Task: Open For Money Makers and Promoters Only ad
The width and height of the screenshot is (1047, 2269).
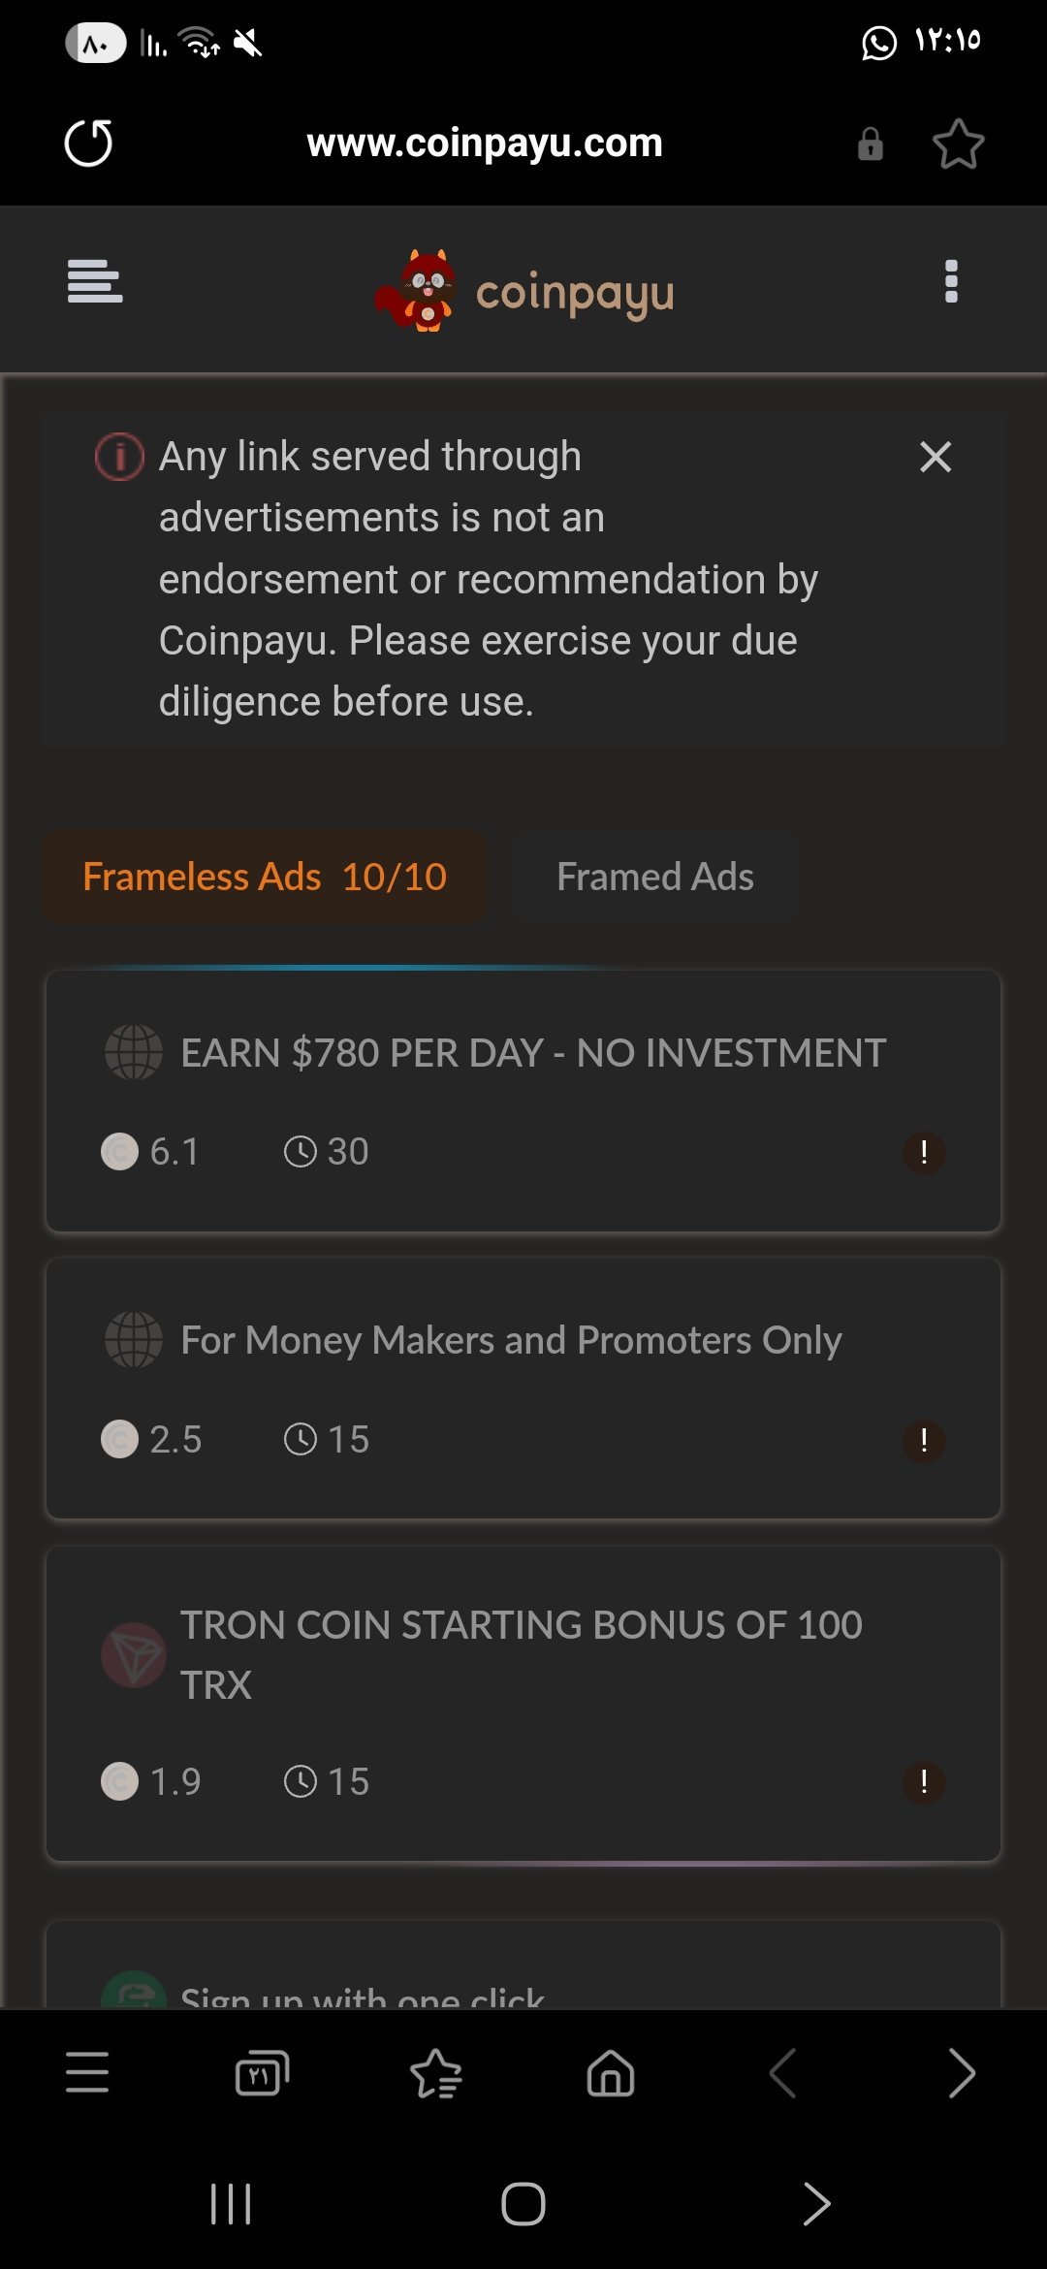Action: coord(511,1341)
